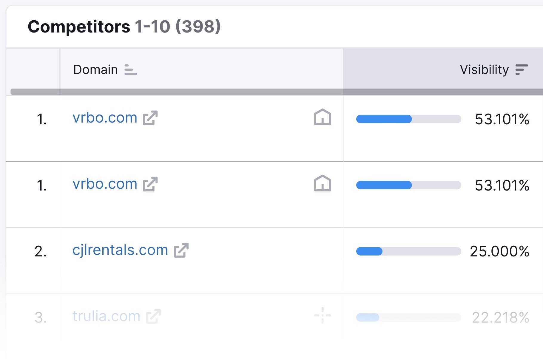Sort by Visibility column icon
The width and height of the screenshot is (543, 359).
tap(522, 70)
